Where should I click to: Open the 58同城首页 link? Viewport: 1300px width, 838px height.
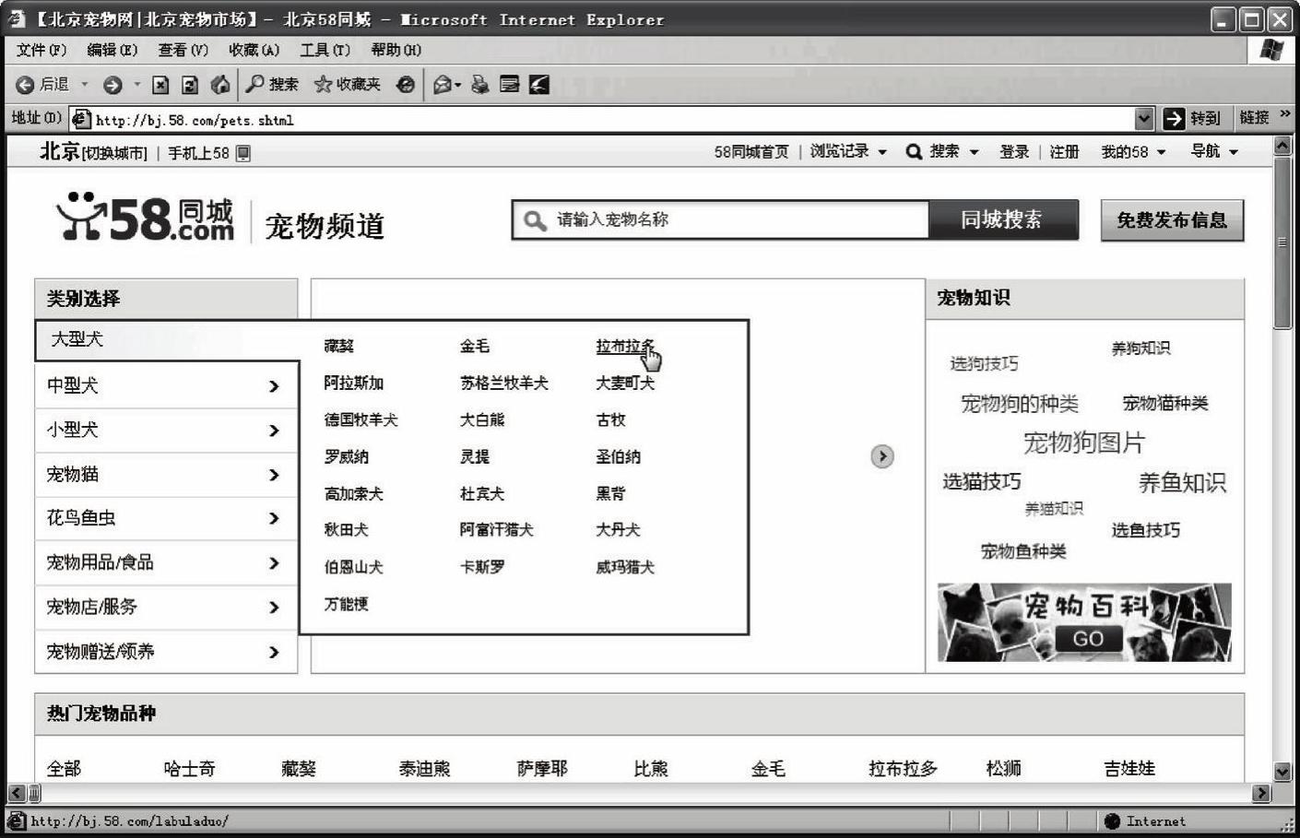(751, 152)
